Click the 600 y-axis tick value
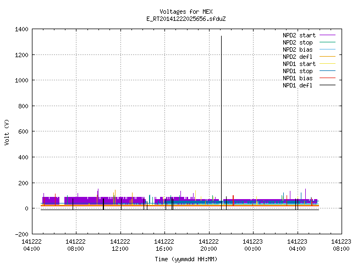The width and height of the screenshot is (352, 264). tap(23, 131)
